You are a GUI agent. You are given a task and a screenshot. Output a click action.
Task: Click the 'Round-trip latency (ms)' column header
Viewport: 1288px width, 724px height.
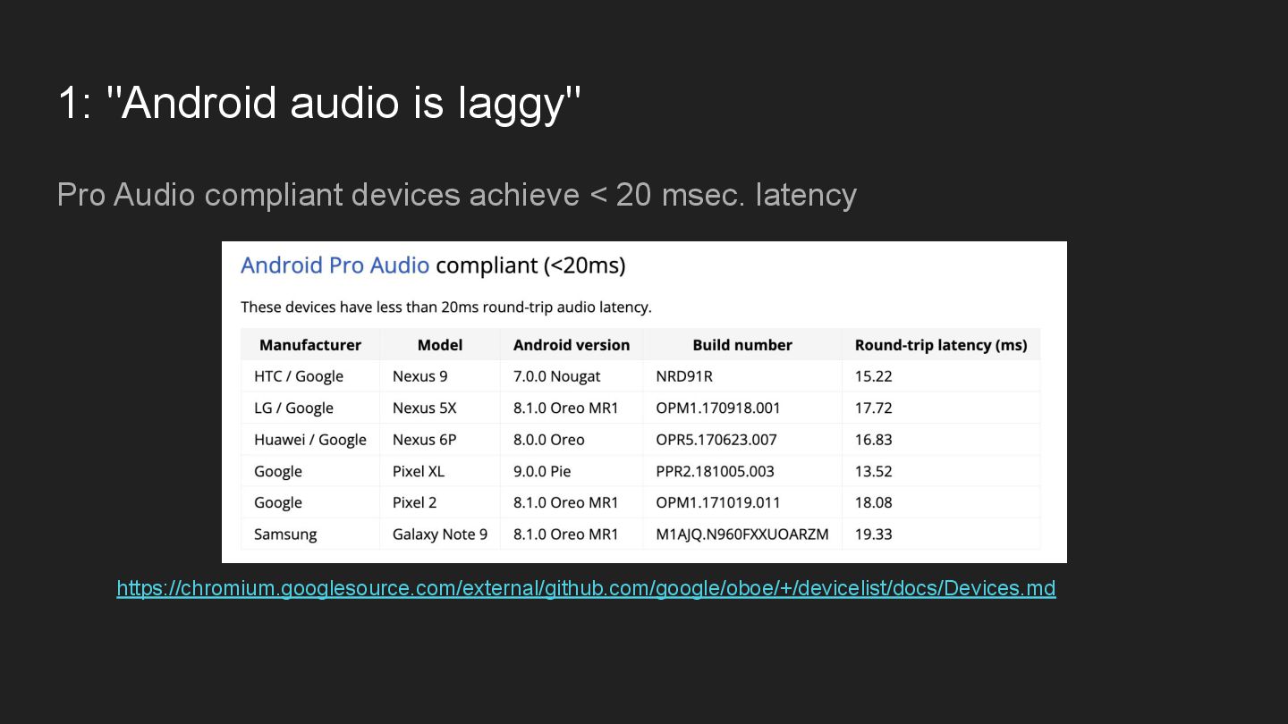point(941,345)
